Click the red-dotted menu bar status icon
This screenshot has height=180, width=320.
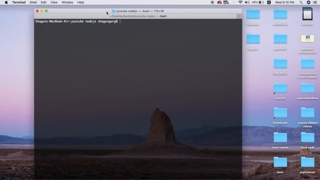coord(219,2)
